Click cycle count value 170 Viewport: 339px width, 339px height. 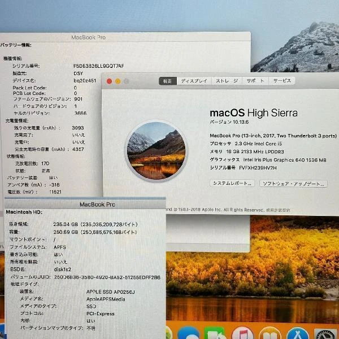pos(45,163)
